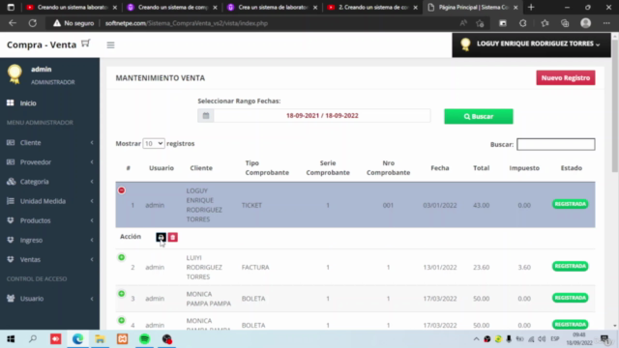
Task: Expand the Proveedor sidebar menu
Action: pyautogui.click(x=49, y=162)
